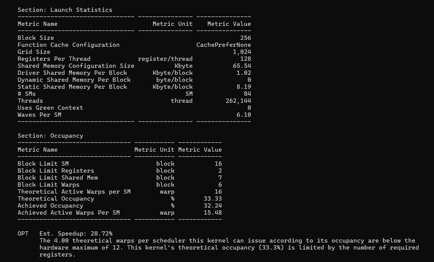Select 'Registers Per Thread' metric name
434x262 pixels.
pos(54,59)
